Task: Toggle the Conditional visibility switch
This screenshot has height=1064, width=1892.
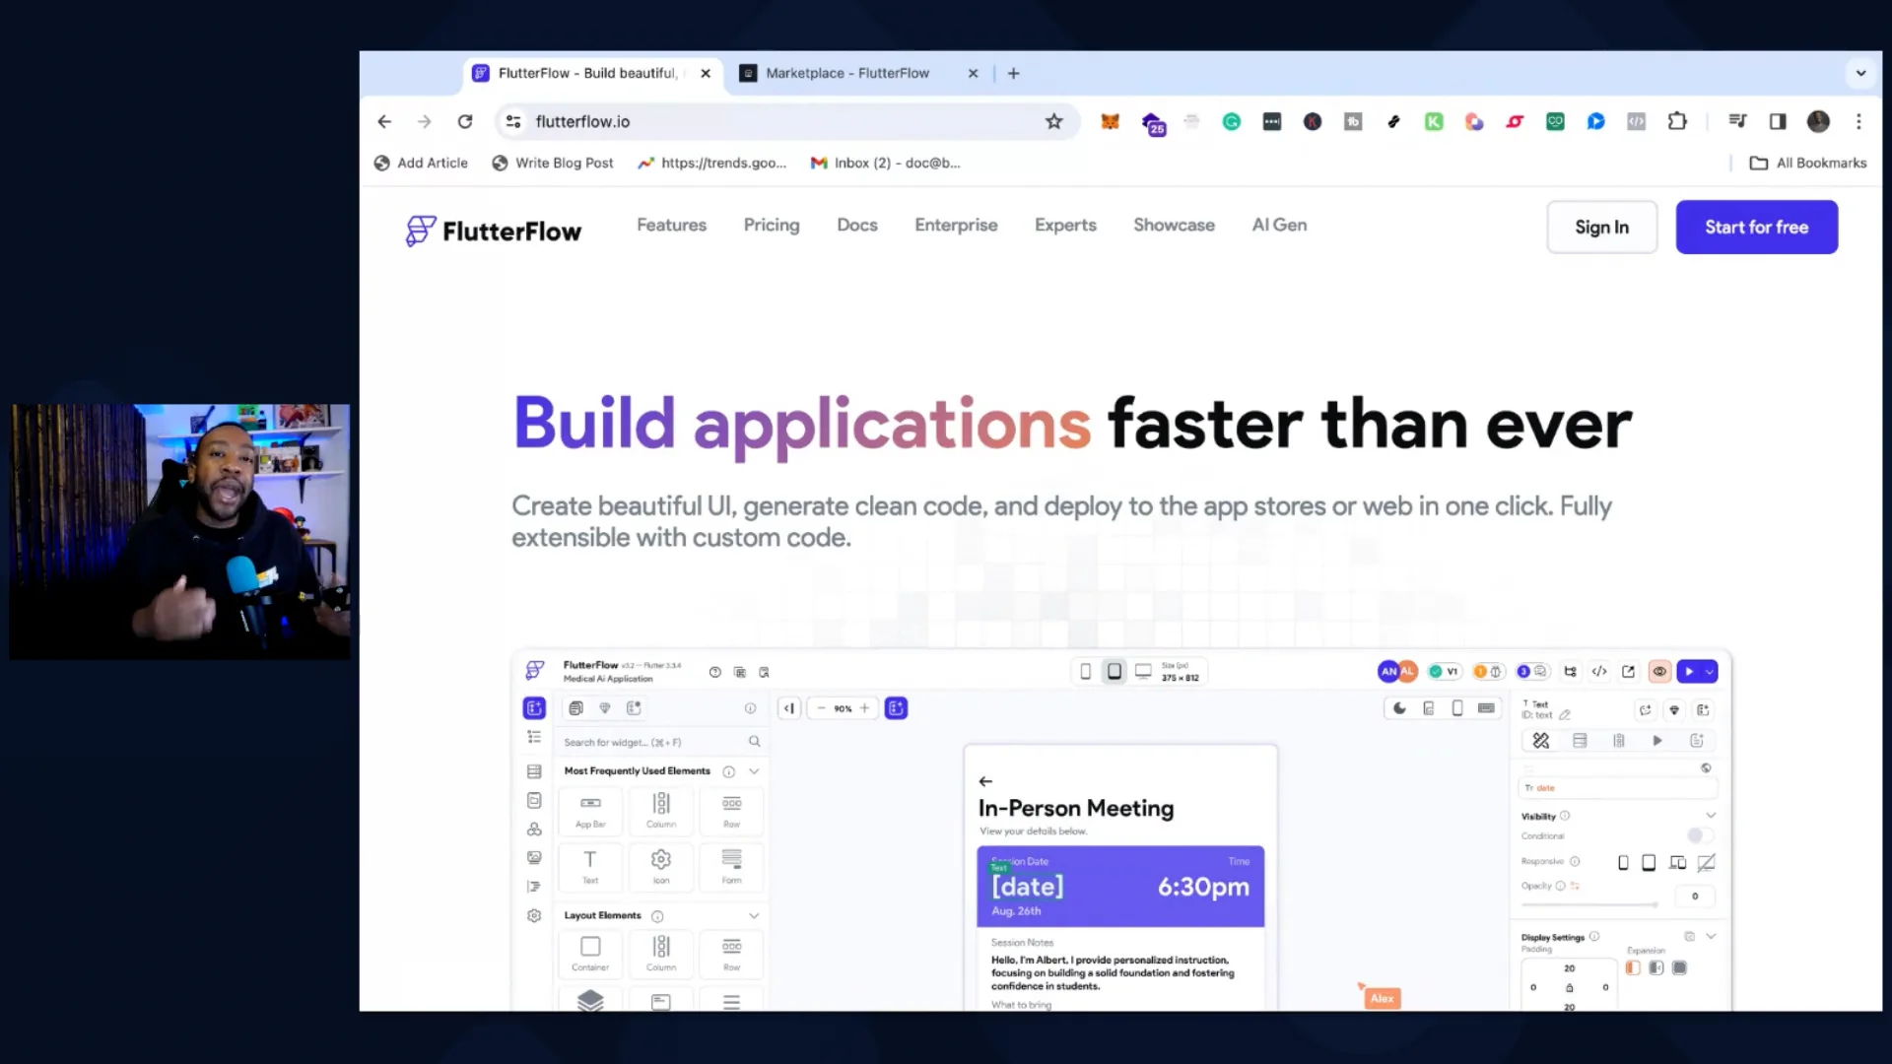Action: pos(1699,835)
